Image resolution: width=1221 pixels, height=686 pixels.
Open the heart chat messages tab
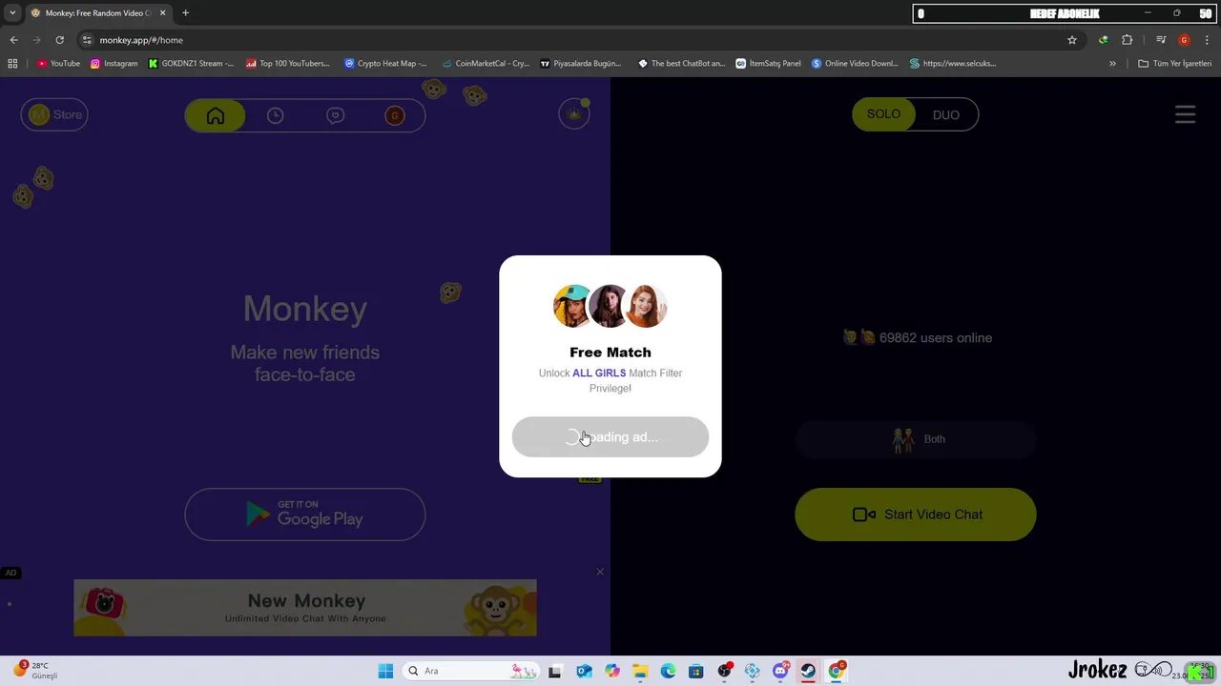[335, 115]
